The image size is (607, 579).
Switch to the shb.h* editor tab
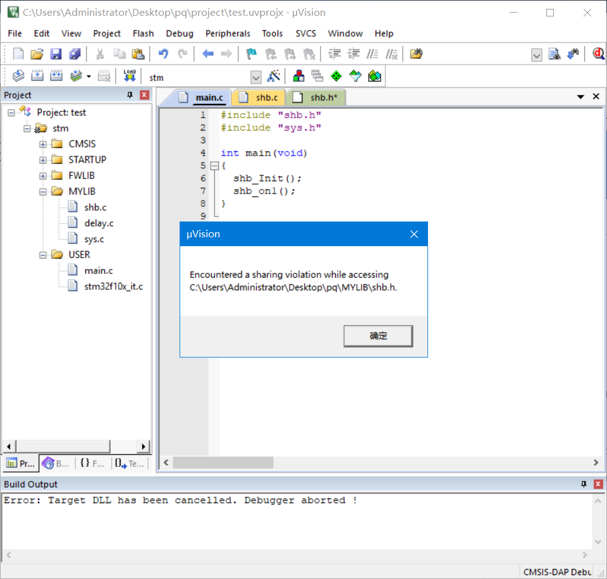(316, 97)
